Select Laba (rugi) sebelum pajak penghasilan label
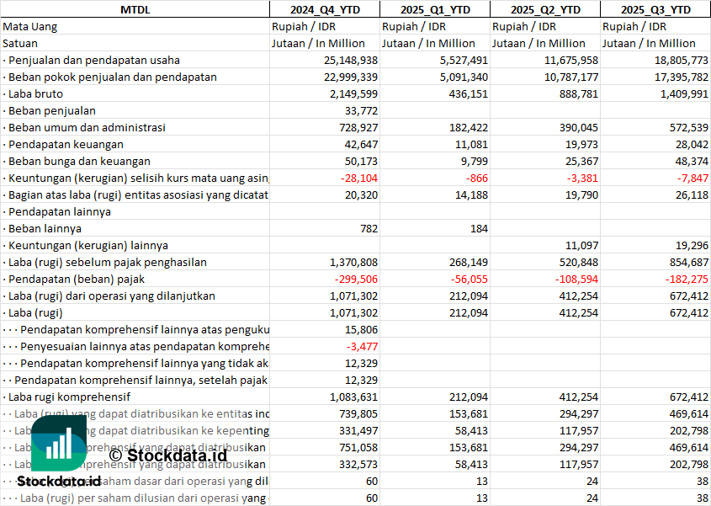Viewport: 711px width, 506px height. pyautogui.click(x=104, y=262)
